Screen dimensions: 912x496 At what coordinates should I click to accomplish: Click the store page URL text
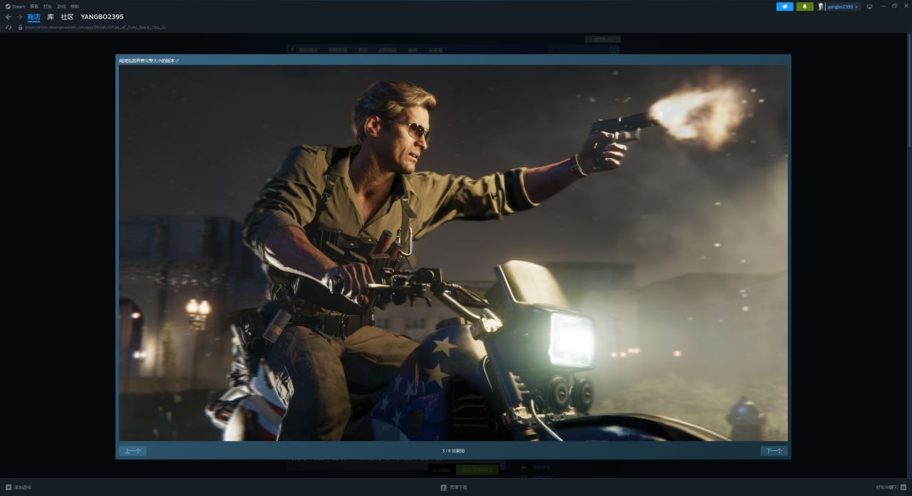(x=95, y=27)
